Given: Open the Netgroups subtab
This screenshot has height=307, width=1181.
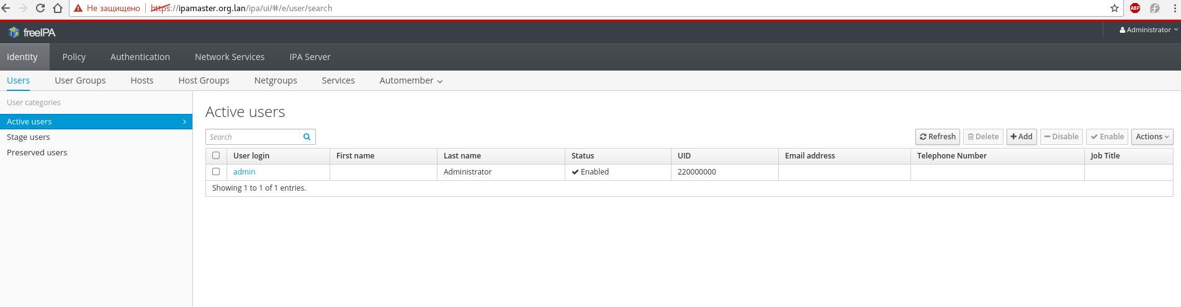Looking at the screenshot, I should pyautogui.click(x=276, y=80).
